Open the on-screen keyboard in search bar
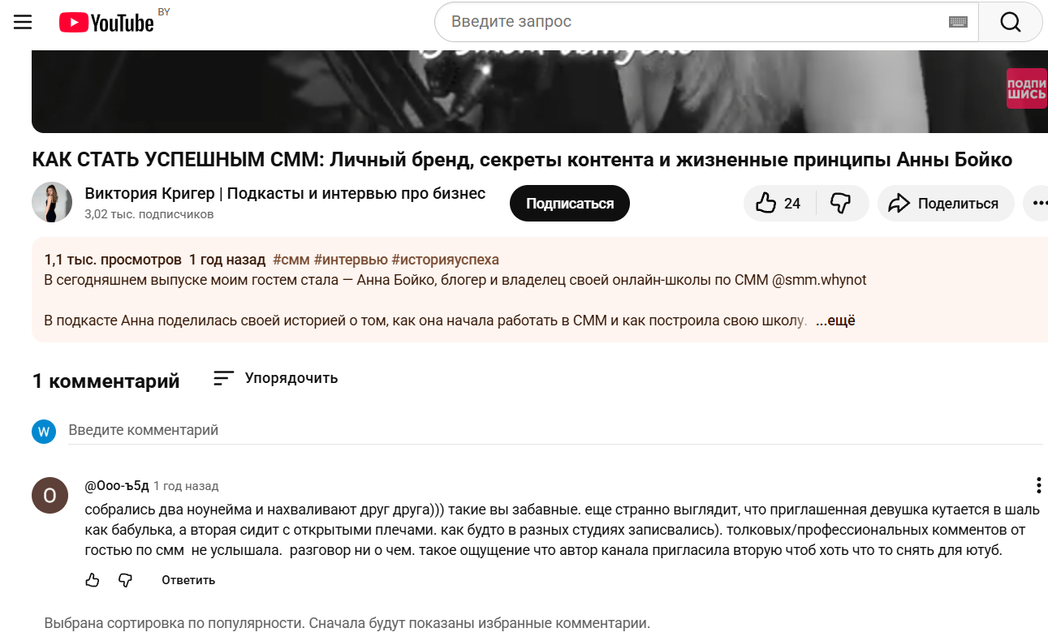This screenshot has height=641, width=1048. click(958, 22)
